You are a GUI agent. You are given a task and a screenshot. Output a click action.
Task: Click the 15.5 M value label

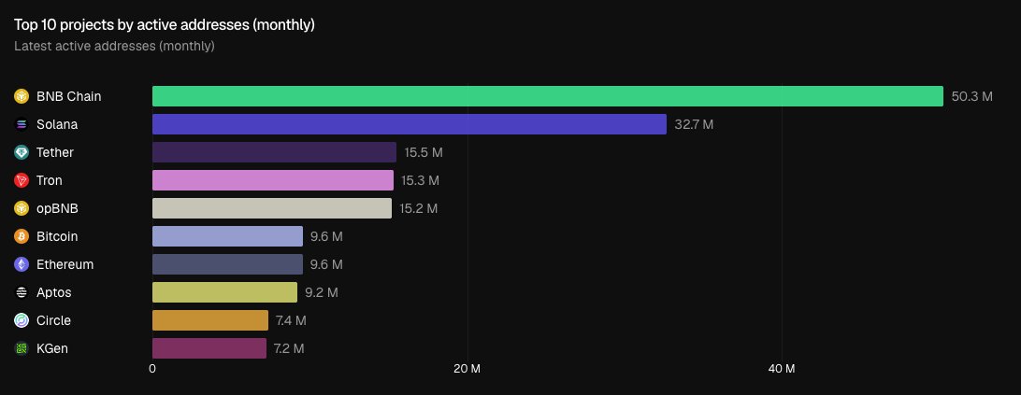coord(424,152)
